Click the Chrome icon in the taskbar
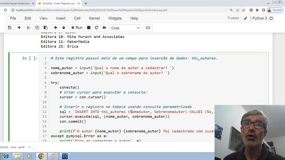Screen dimensions: 285x160 (x=41, y=156)
